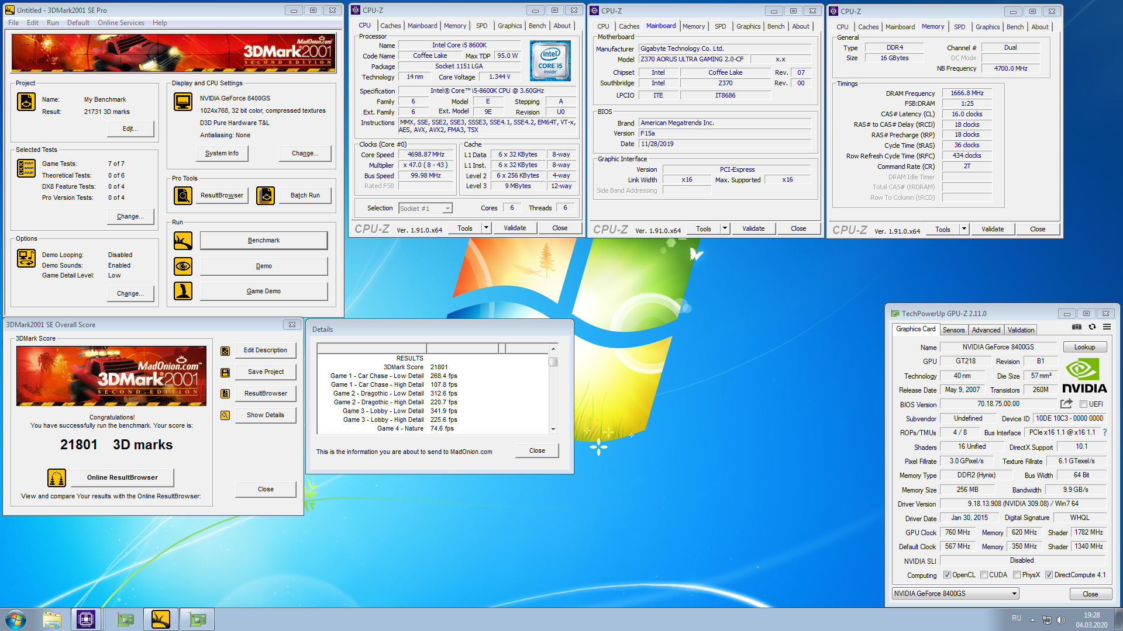Open the GPU-Z hamburger menu icon
Screen dimensions: 1123x631
pos(1107,327)
